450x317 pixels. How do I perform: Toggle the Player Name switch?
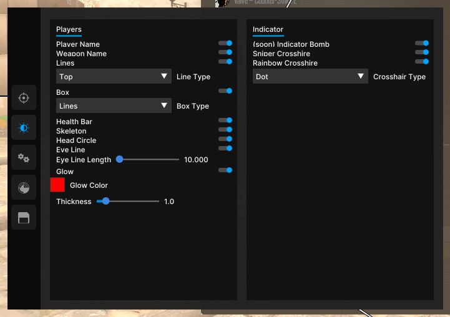225,44
